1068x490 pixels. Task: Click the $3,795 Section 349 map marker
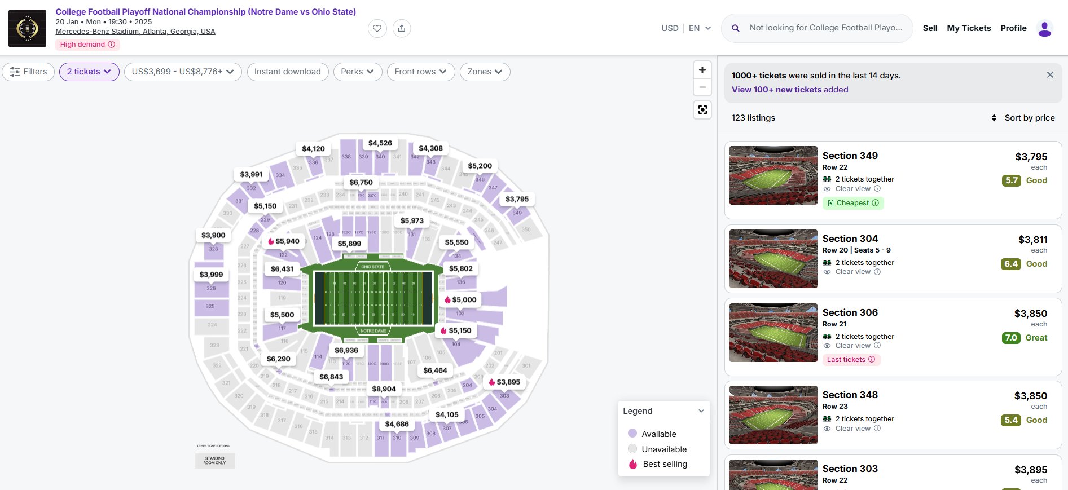tap(517, 199)
